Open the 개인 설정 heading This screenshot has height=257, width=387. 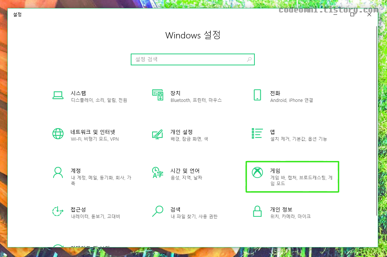181,132
